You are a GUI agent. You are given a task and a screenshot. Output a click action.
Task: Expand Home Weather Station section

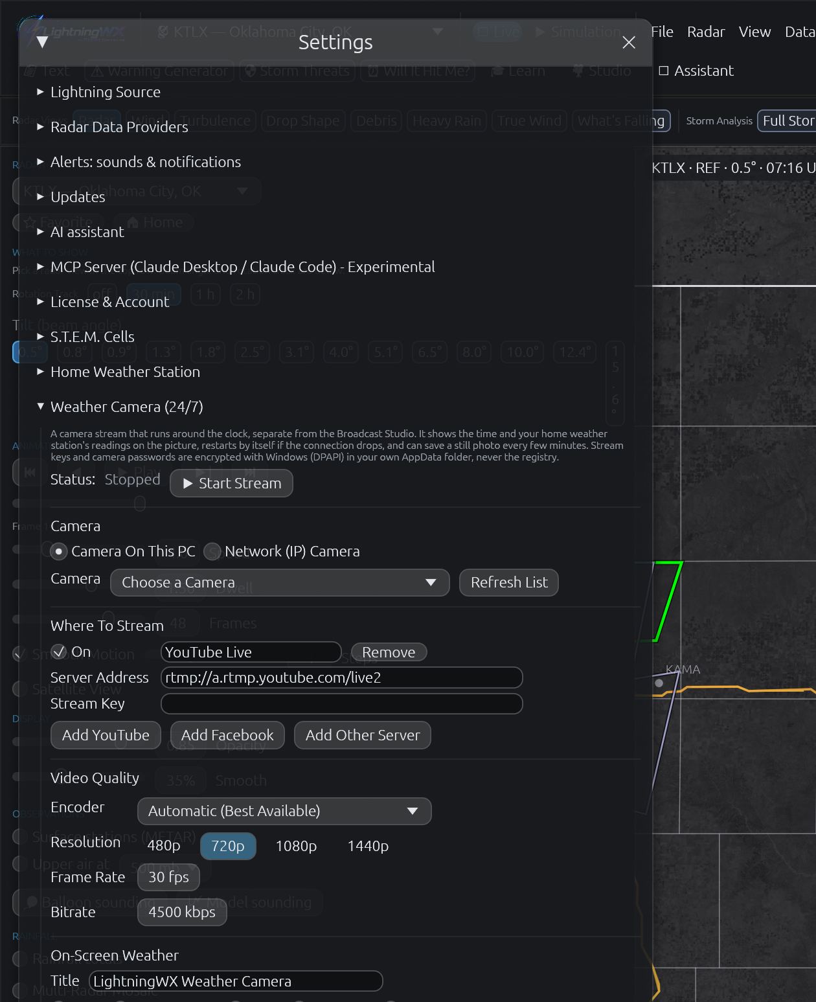[119, 372]
